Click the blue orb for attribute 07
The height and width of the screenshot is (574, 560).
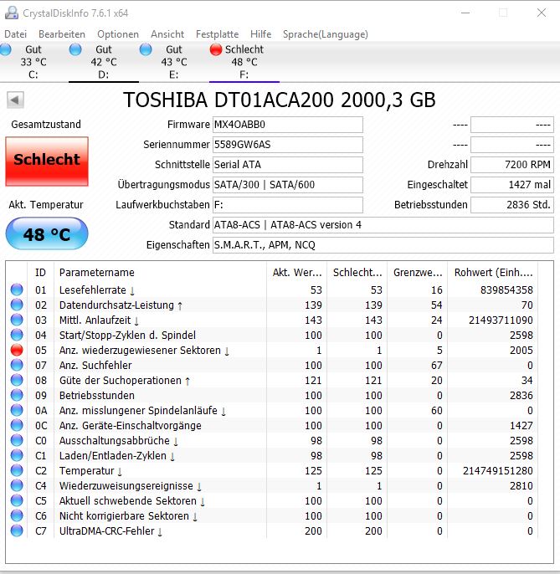coord(17,365)
